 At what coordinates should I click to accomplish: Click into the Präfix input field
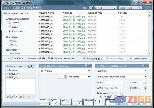pyautogui.click(x=114, y=83)
